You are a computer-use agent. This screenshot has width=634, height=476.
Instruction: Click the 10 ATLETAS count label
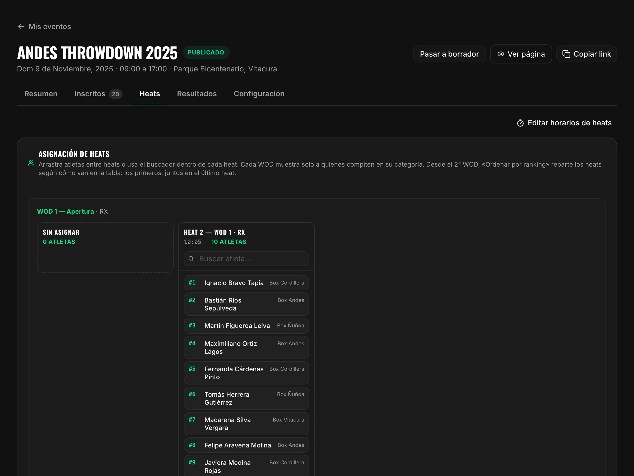[x=229, y=242]
